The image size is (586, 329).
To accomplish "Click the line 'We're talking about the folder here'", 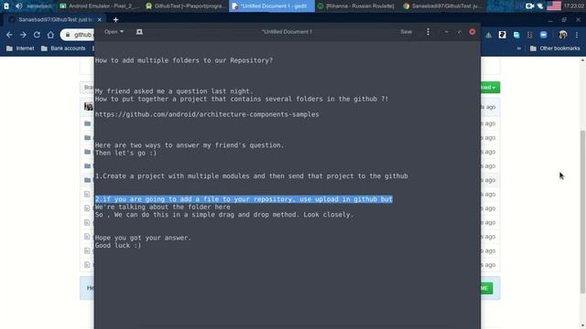I will 163,207.
